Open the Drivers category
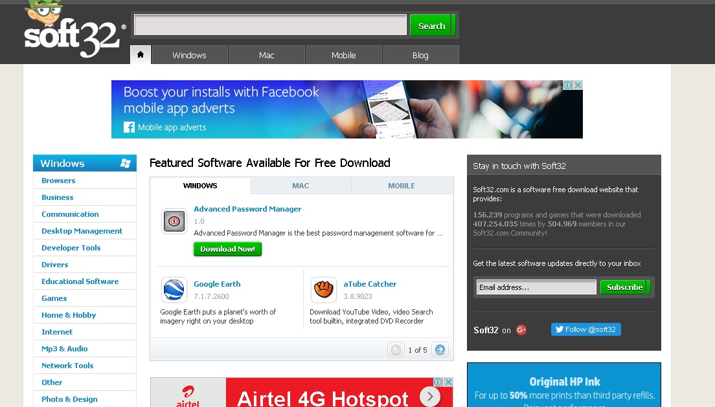This screenshot has width=715, height=407. click(54, 264)
